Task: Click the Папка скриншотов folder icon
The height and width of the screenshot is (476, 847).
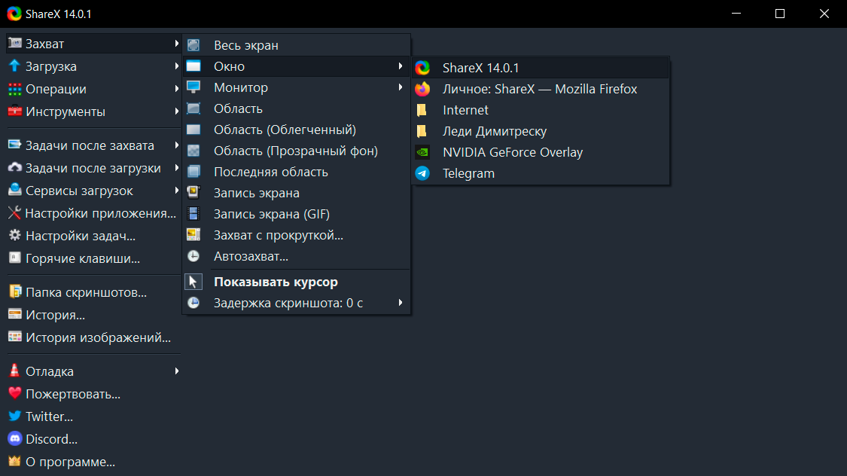Action: point(14,291)
